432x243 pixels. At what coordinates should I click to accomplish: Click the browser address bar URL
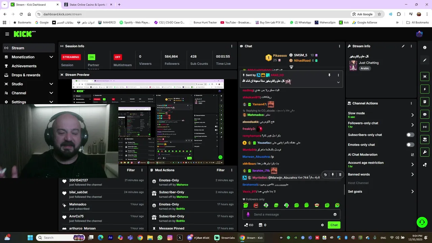pyautogui.click(x=62, y=14)
